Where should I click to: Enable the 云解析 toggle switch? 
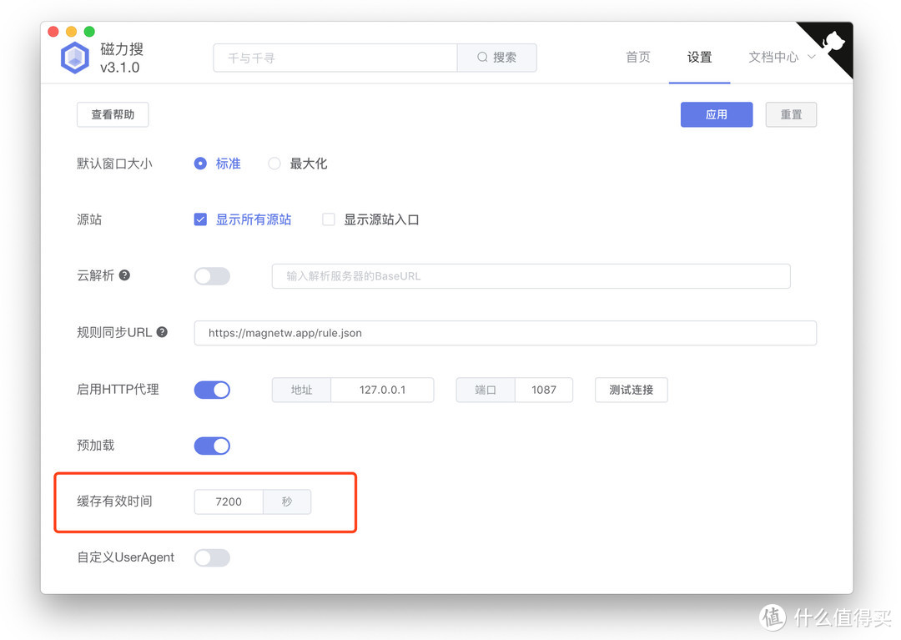[212, 276]
